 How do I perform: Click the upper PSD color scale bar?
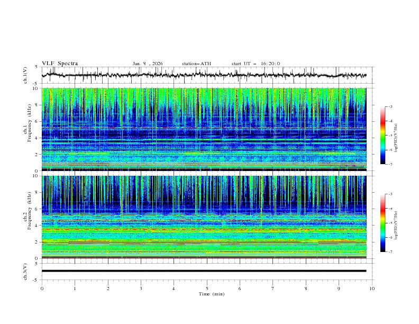[x=383, y=136]
